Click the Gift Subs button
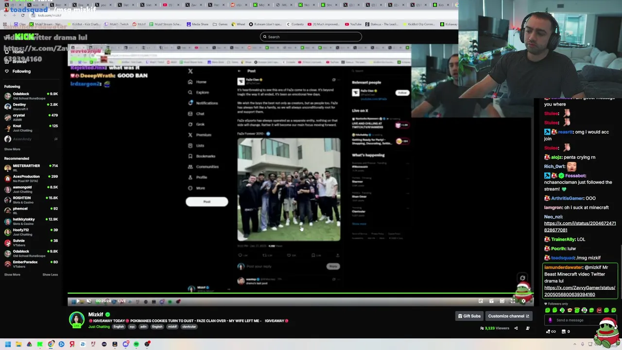This screenshot has height=350, width=622. coord(469,316)
